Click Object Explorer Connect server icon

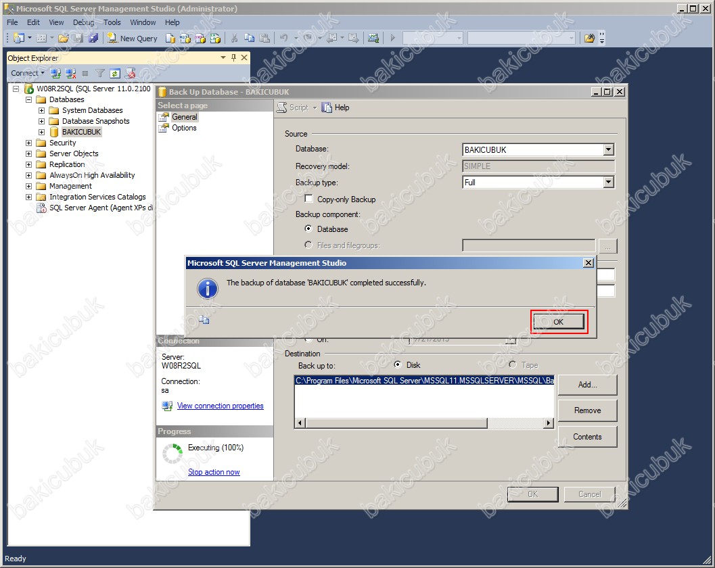click(55, 73)
